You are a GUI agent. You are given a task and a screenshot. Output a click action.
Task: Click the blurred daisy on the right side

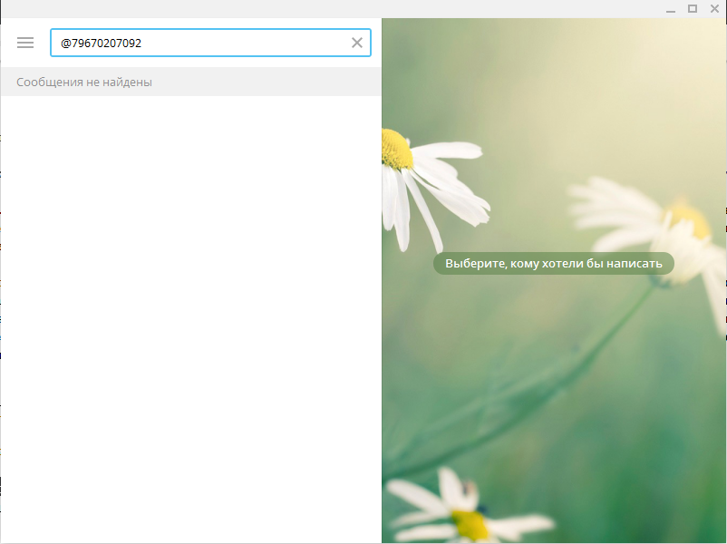671,227
